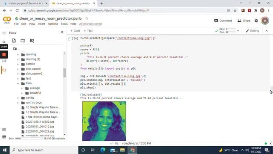
Task: Click the Colab PRO logo
Action: [x=7, y=20]
